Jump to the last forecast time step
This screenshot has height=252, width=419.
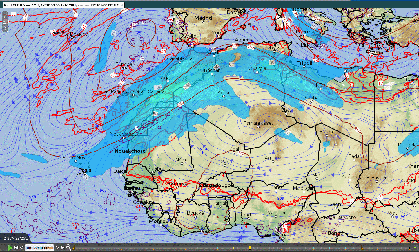(62, 248)
